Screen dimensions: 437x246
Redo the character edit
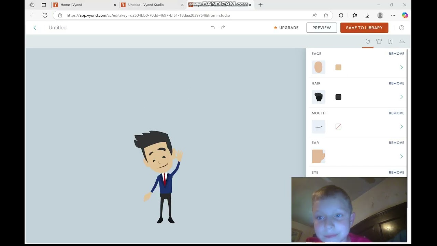coord(223,27)
